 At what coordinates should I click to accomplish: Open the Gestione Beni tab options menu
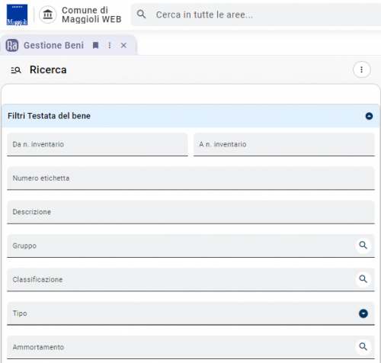110,46
